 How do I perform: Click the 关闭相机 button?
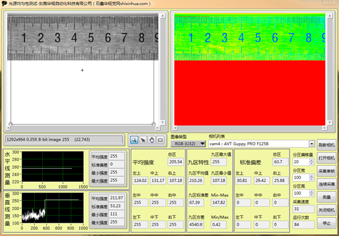(x=327, y=210)
